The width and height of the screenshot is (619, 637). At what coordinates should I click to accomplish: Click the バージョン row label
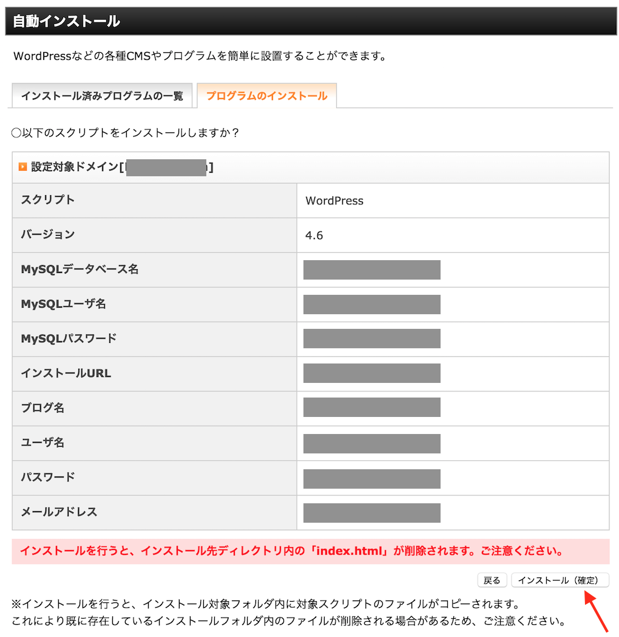tap(48, 235)
